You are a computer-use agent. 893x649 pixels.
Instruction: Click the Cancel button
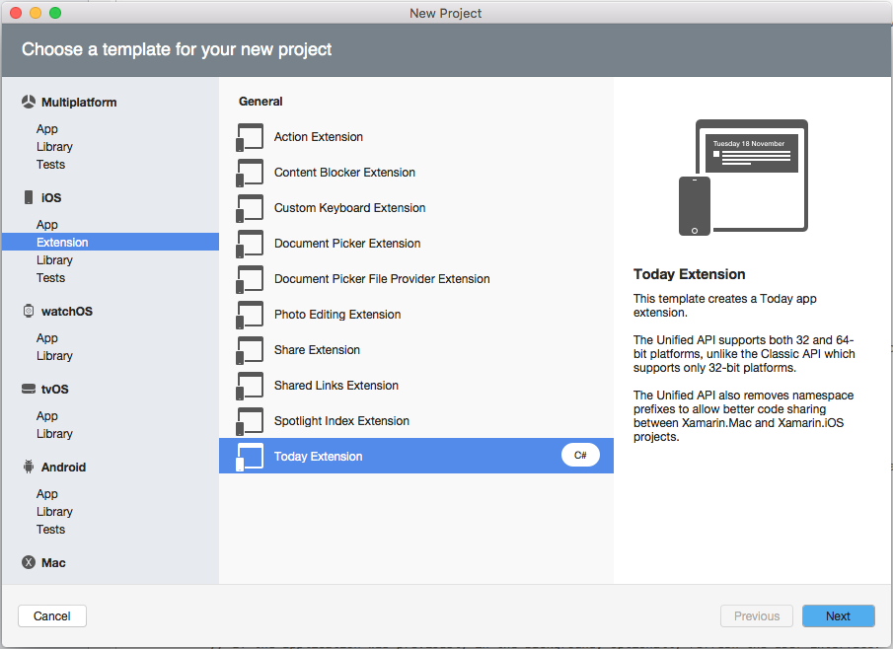point(51,615)
